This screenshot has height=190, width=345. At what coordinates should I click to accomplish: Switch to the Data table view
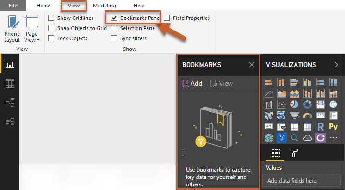10,83
